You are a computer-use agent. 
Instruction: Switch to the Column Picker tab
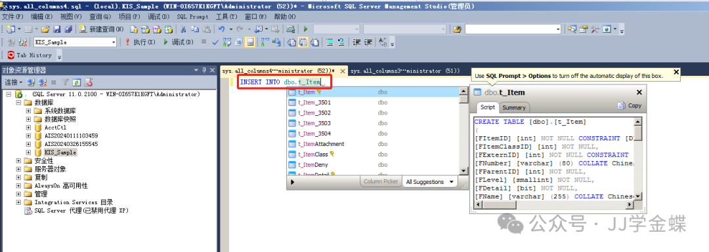click(x=381, y=182)
